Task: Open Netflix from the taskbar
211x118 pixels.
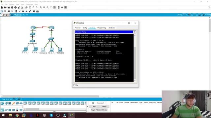Action: 38,115
